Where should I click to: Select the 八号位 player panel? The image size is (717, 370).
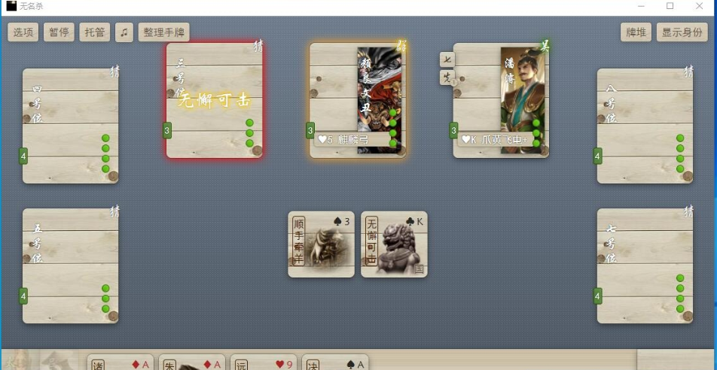[645, 126]
